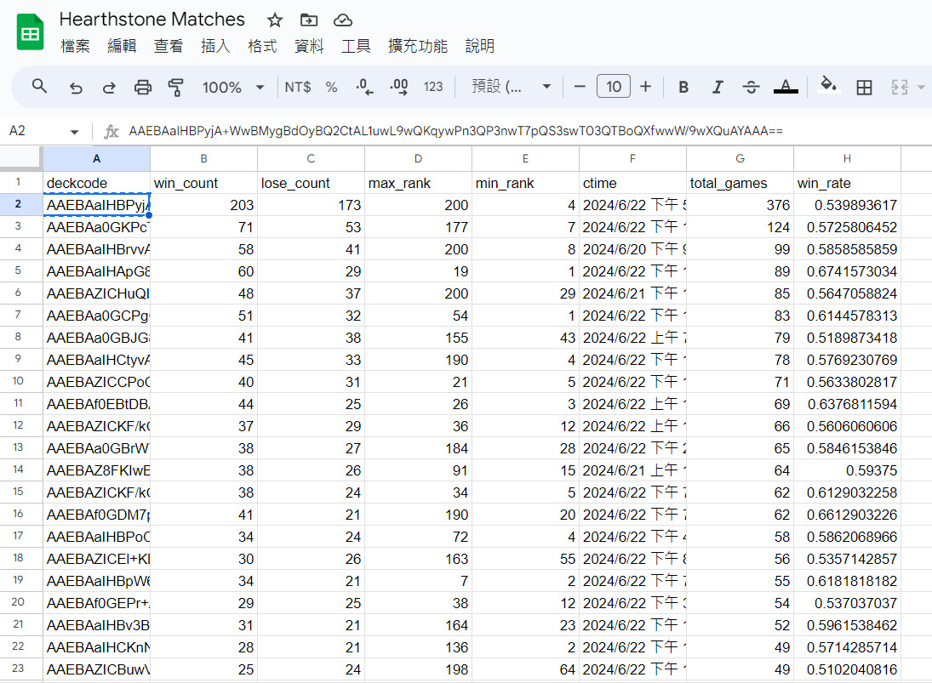Screen dimensions: 932x683
Task: Click the search menus magnifier icon
Action: (39, 87)
